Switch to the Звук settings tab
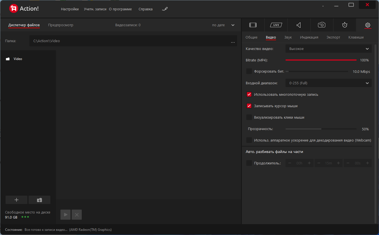Screen dimensions: 379x235 288,37
